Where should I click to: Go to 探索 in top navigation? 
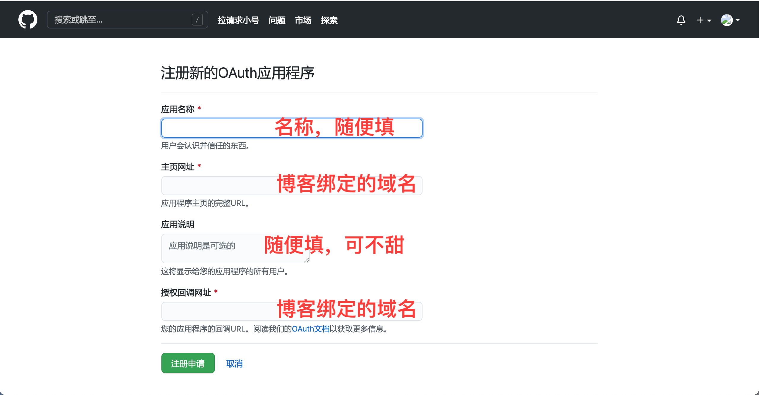[329, 20]
